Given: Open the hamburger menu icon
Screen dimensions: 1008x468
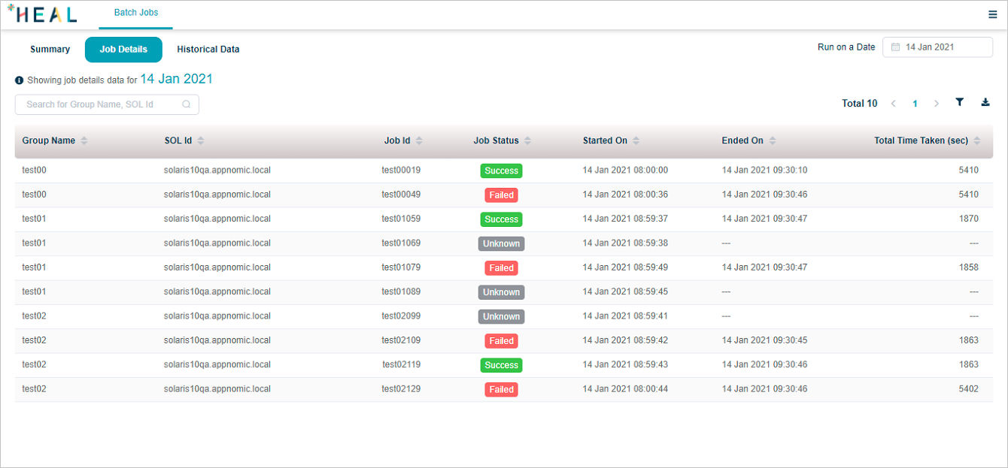Looking at the screenshot, I should 992,14.
